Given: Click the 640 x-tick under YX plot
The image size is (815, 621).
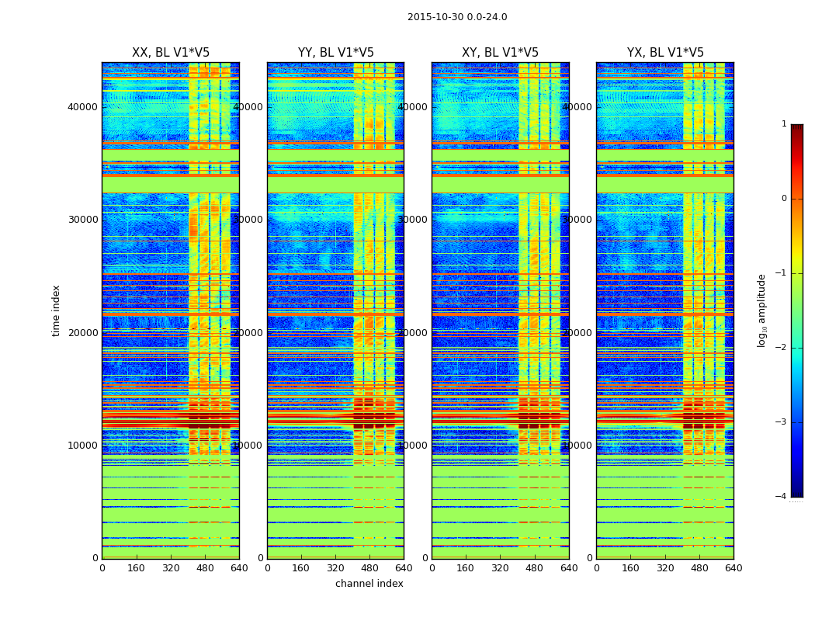Looking at the screenshot, I should point(733,568).
